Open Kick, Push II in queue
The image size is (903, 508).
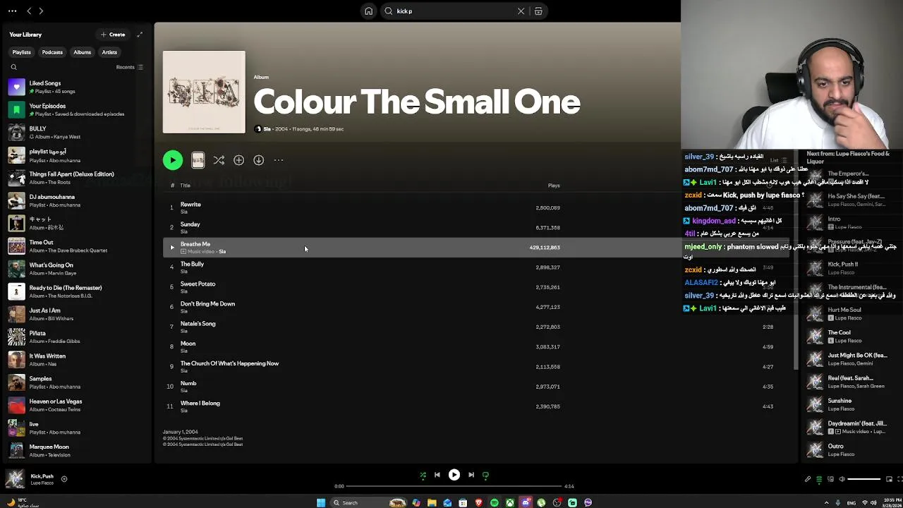849,268
